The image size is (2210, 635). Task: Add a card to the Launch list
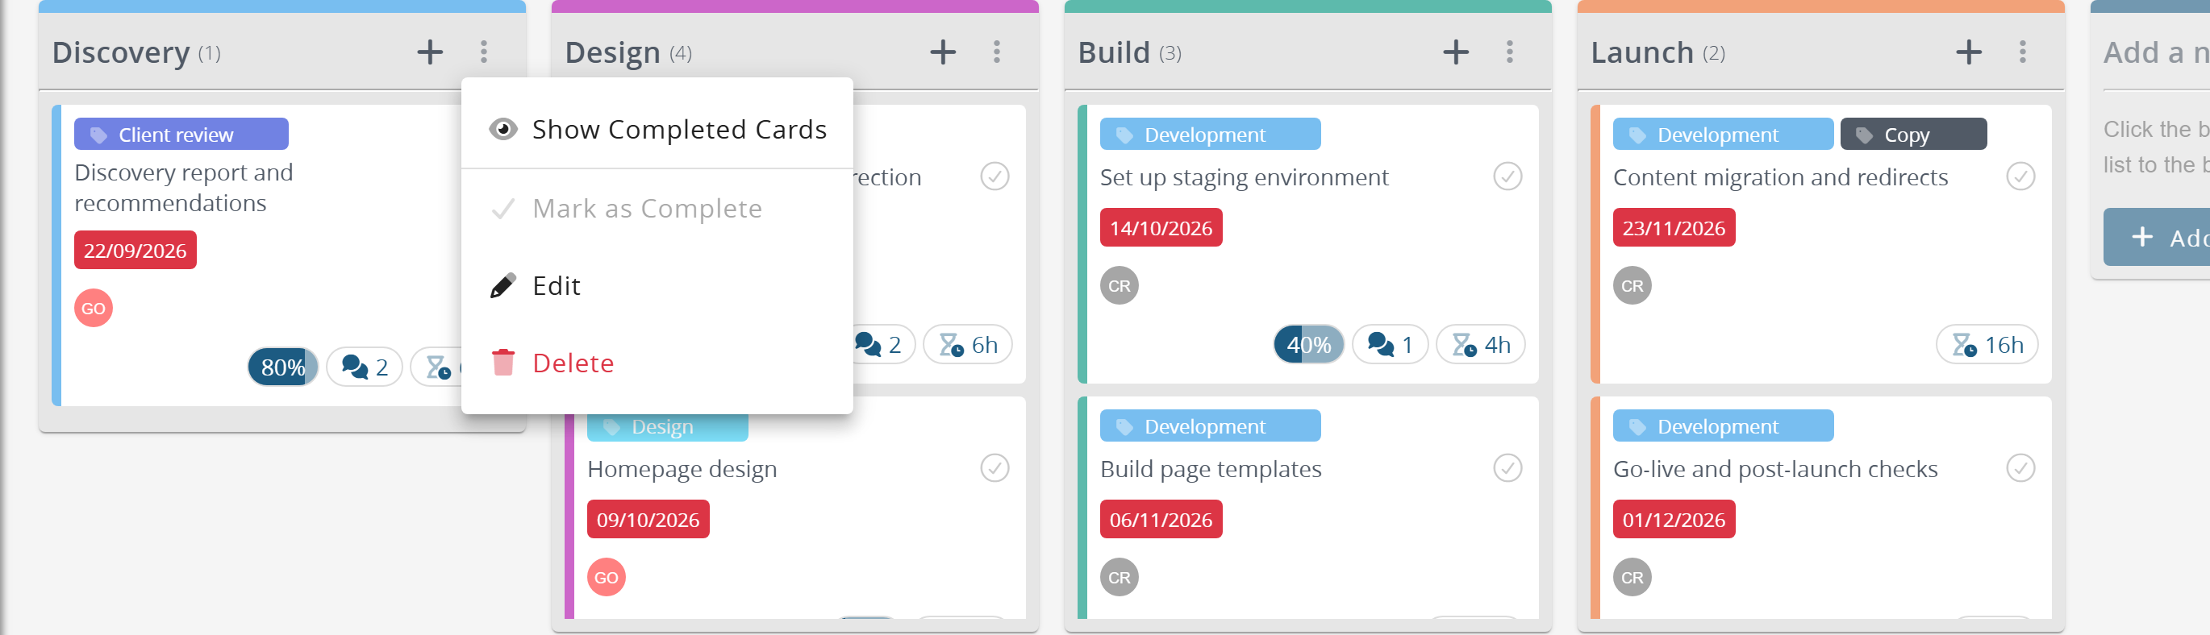[1969, 52]
